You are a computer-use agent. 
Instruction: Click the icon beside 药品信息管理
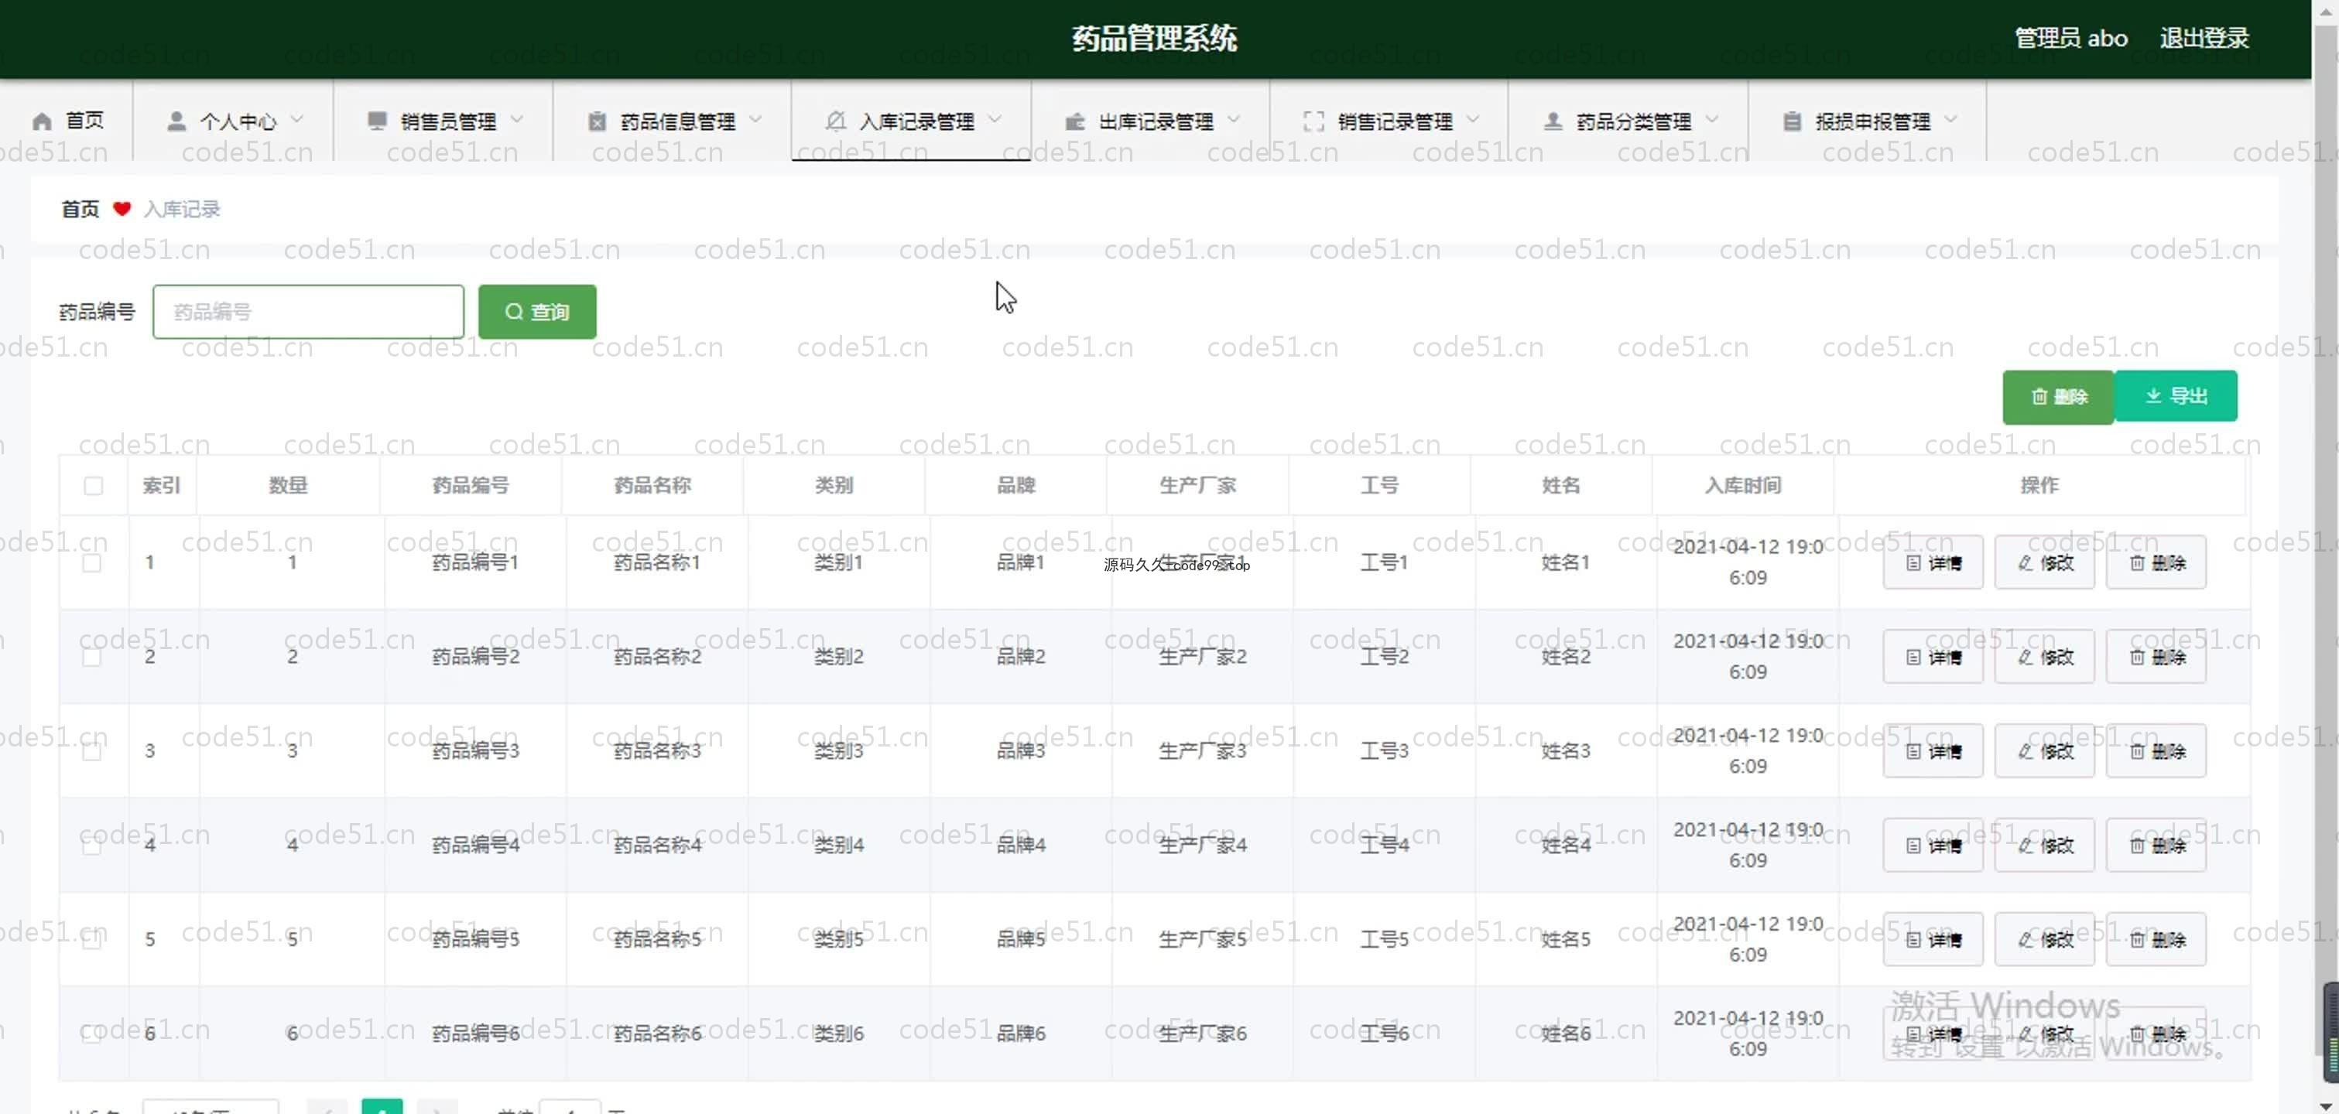click(x=597, y=121)
